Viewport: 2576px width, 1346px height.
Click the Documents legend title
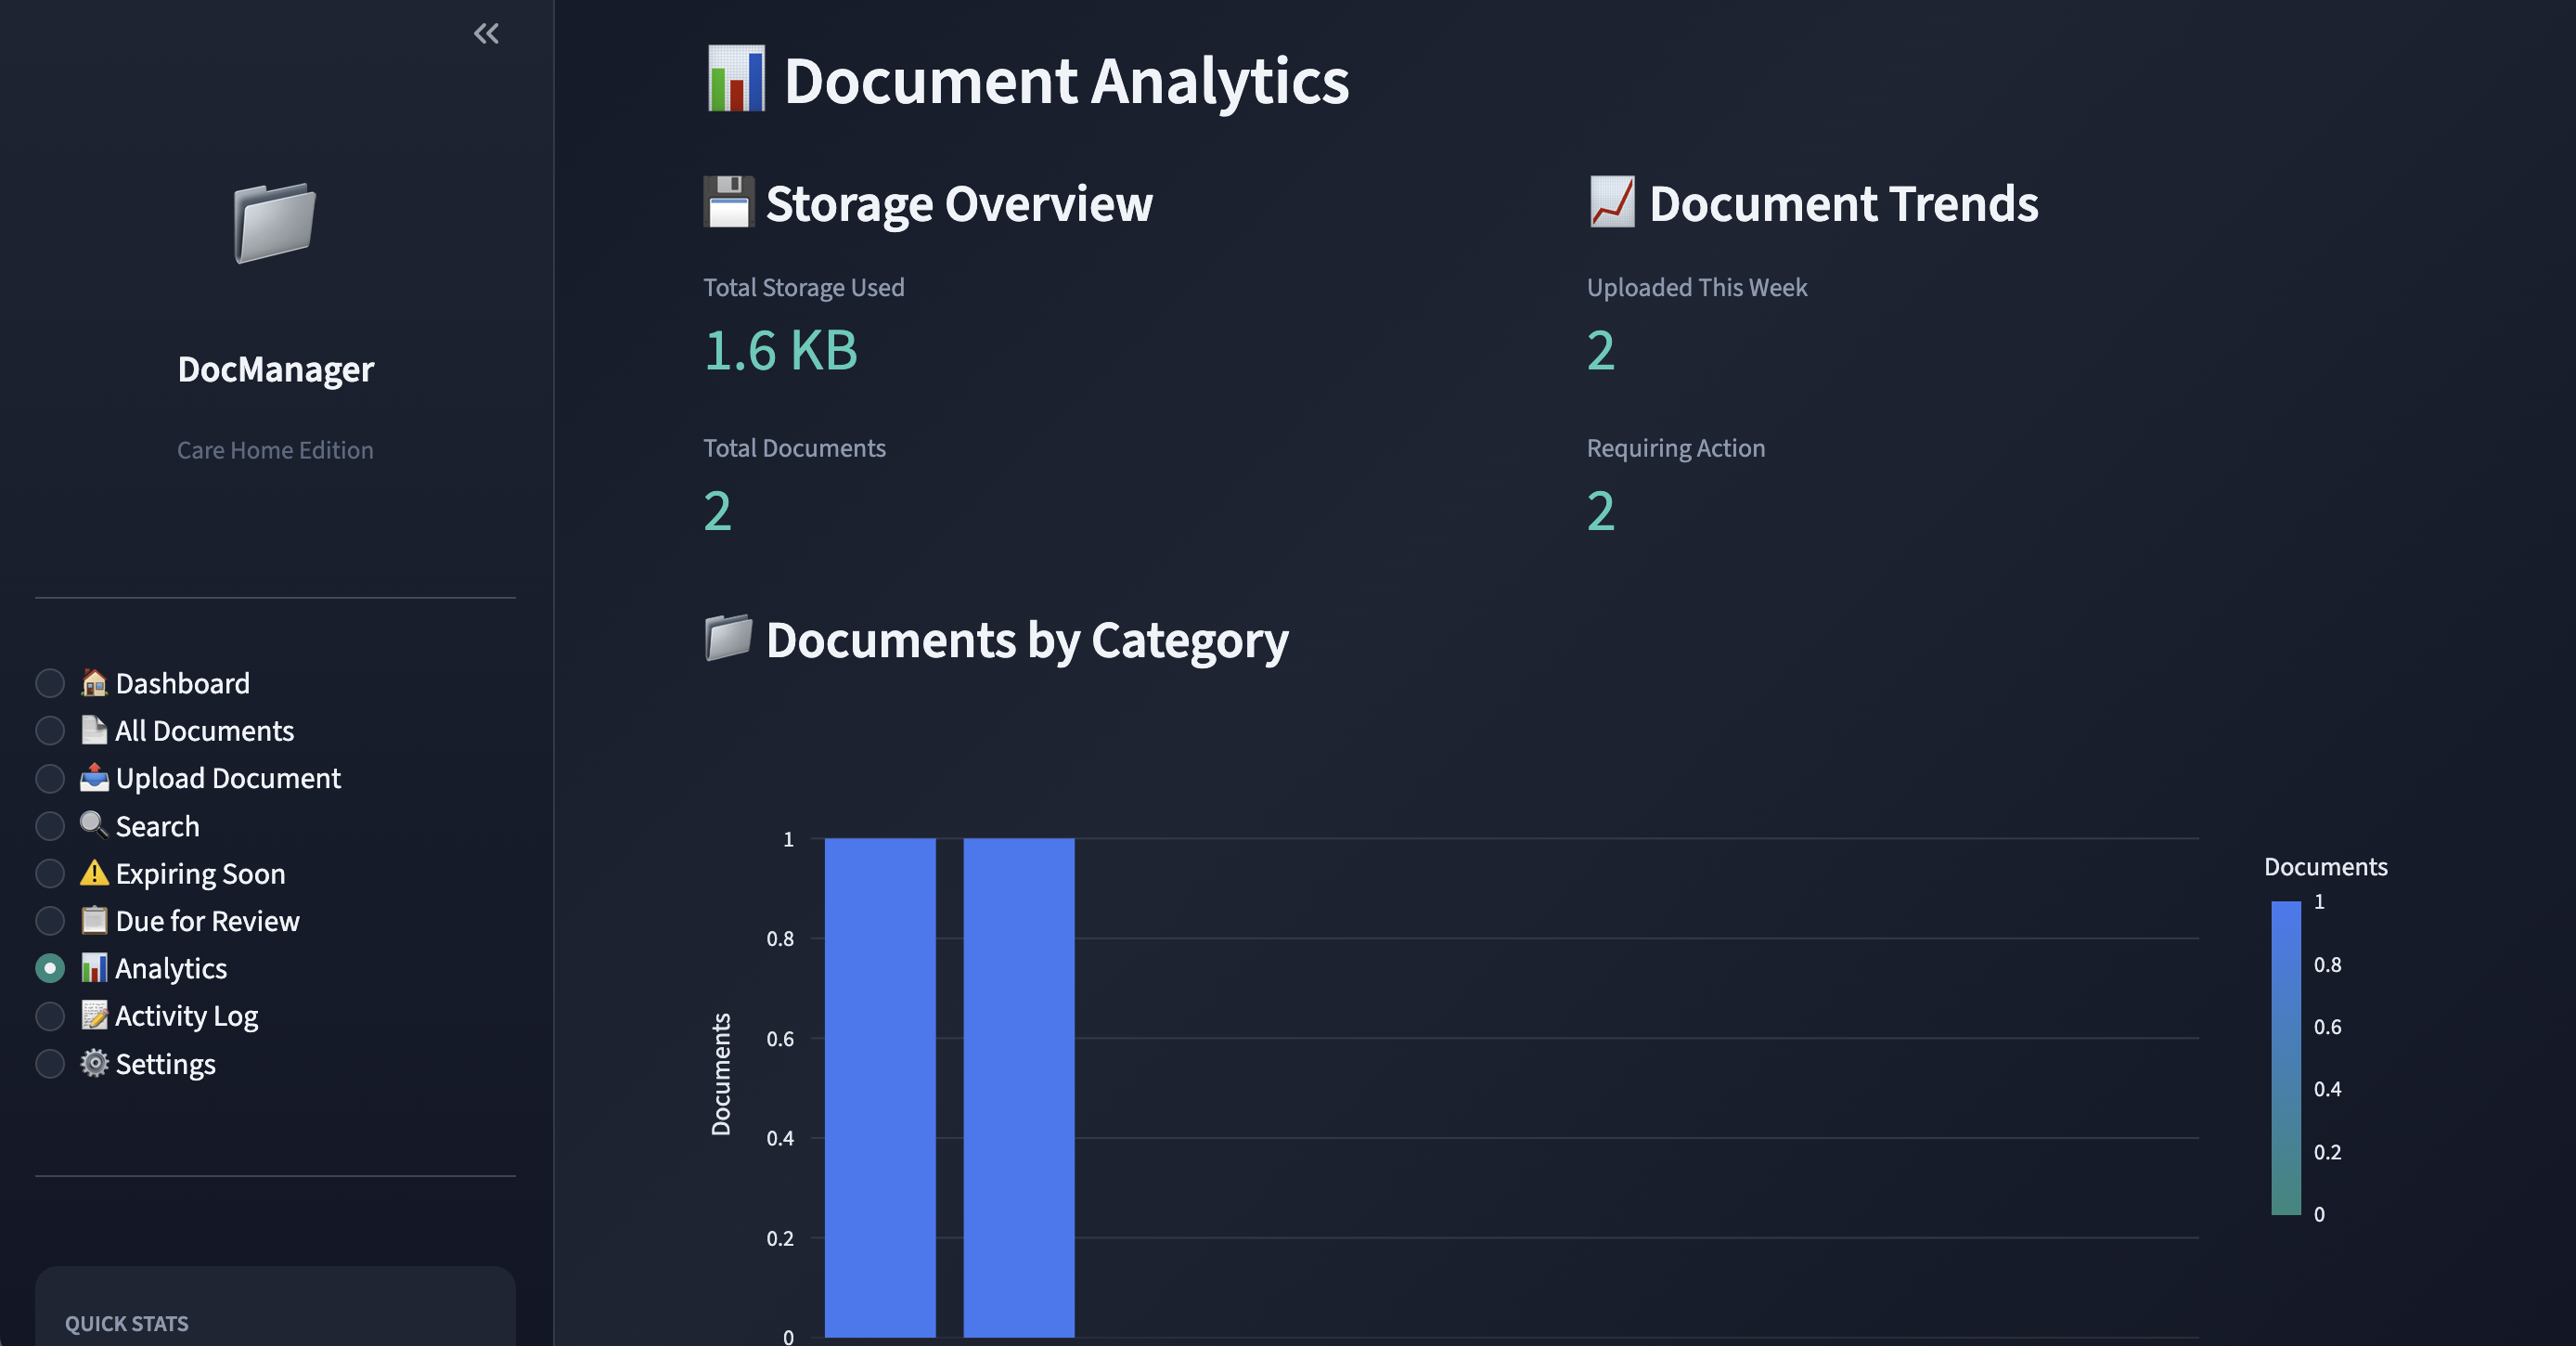[2325, 867]
